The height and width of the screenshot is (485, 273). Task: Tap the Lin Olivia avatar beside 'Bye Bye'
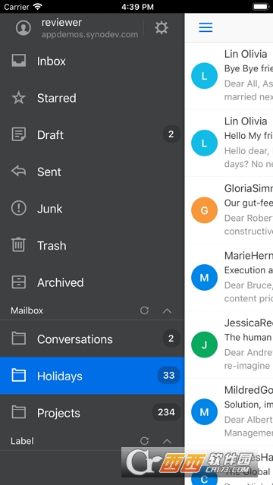tap(204, 76)
